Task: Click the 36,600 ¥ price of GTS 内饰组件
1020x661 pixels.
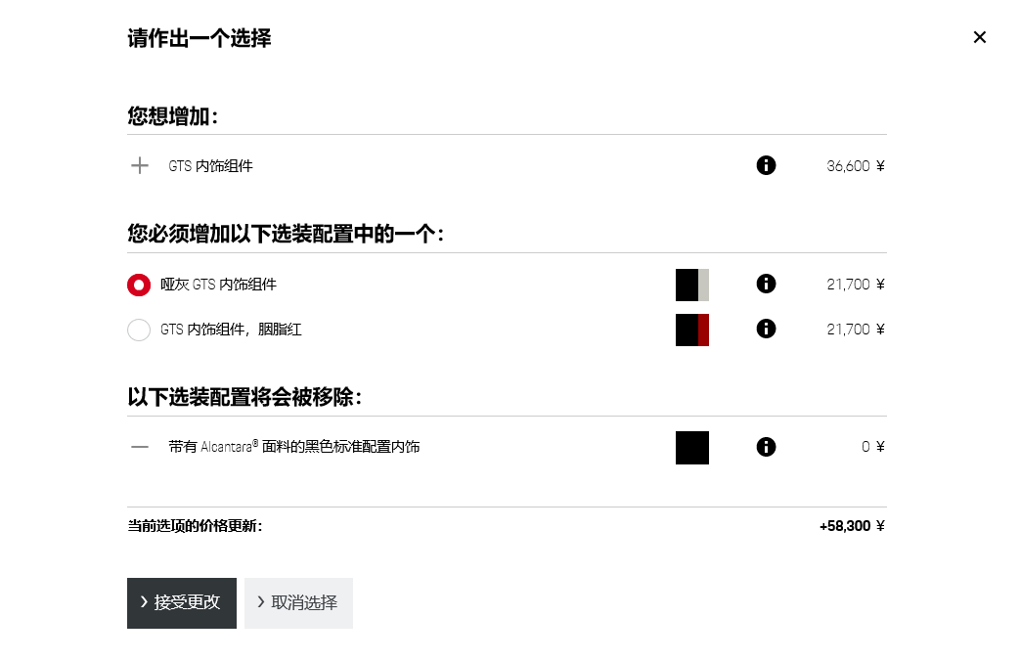Action: pos(855,166)
